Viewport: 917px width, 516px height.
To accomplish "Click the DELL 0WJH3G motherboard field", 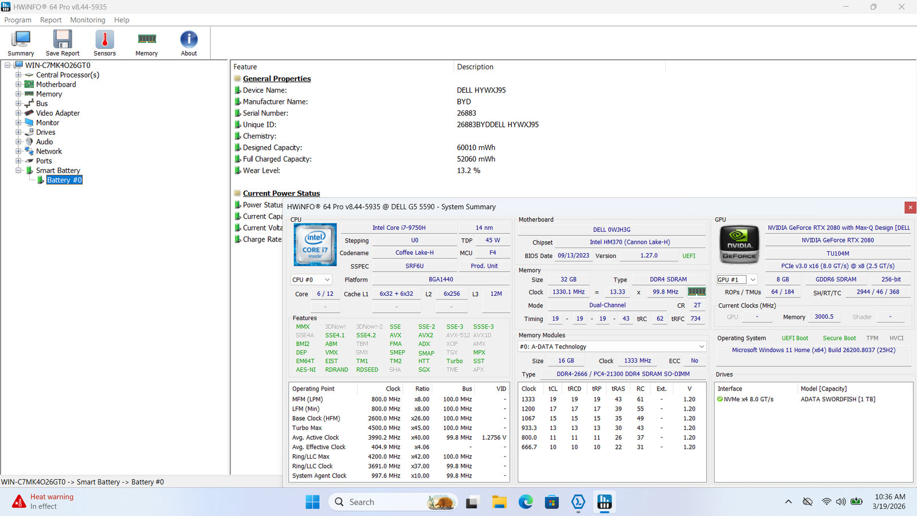I will coord(612,229).
